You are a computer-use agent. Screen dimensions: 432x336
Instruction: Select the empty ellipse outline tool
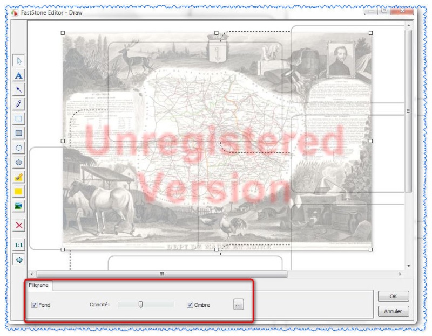(x=19, y=148)
